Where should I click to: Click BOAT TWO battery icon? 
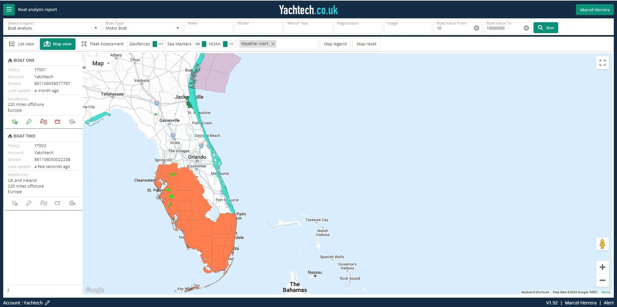click(58, 203)
